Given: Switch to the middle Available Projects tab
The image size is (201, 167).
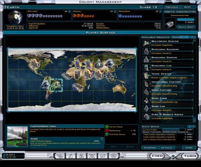Looking at the screenshot, I should [x=184, y=37].
